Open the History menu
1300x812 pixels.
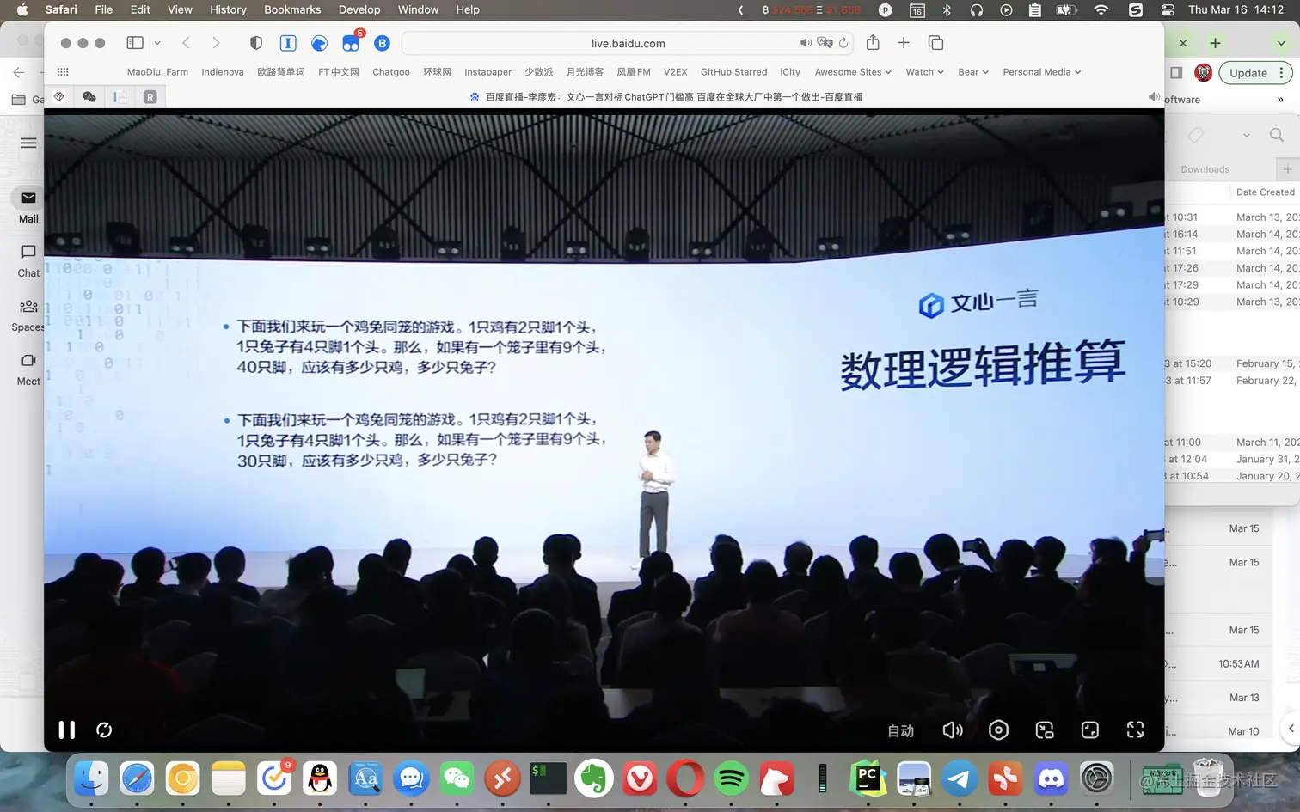(x=228, y=9)
